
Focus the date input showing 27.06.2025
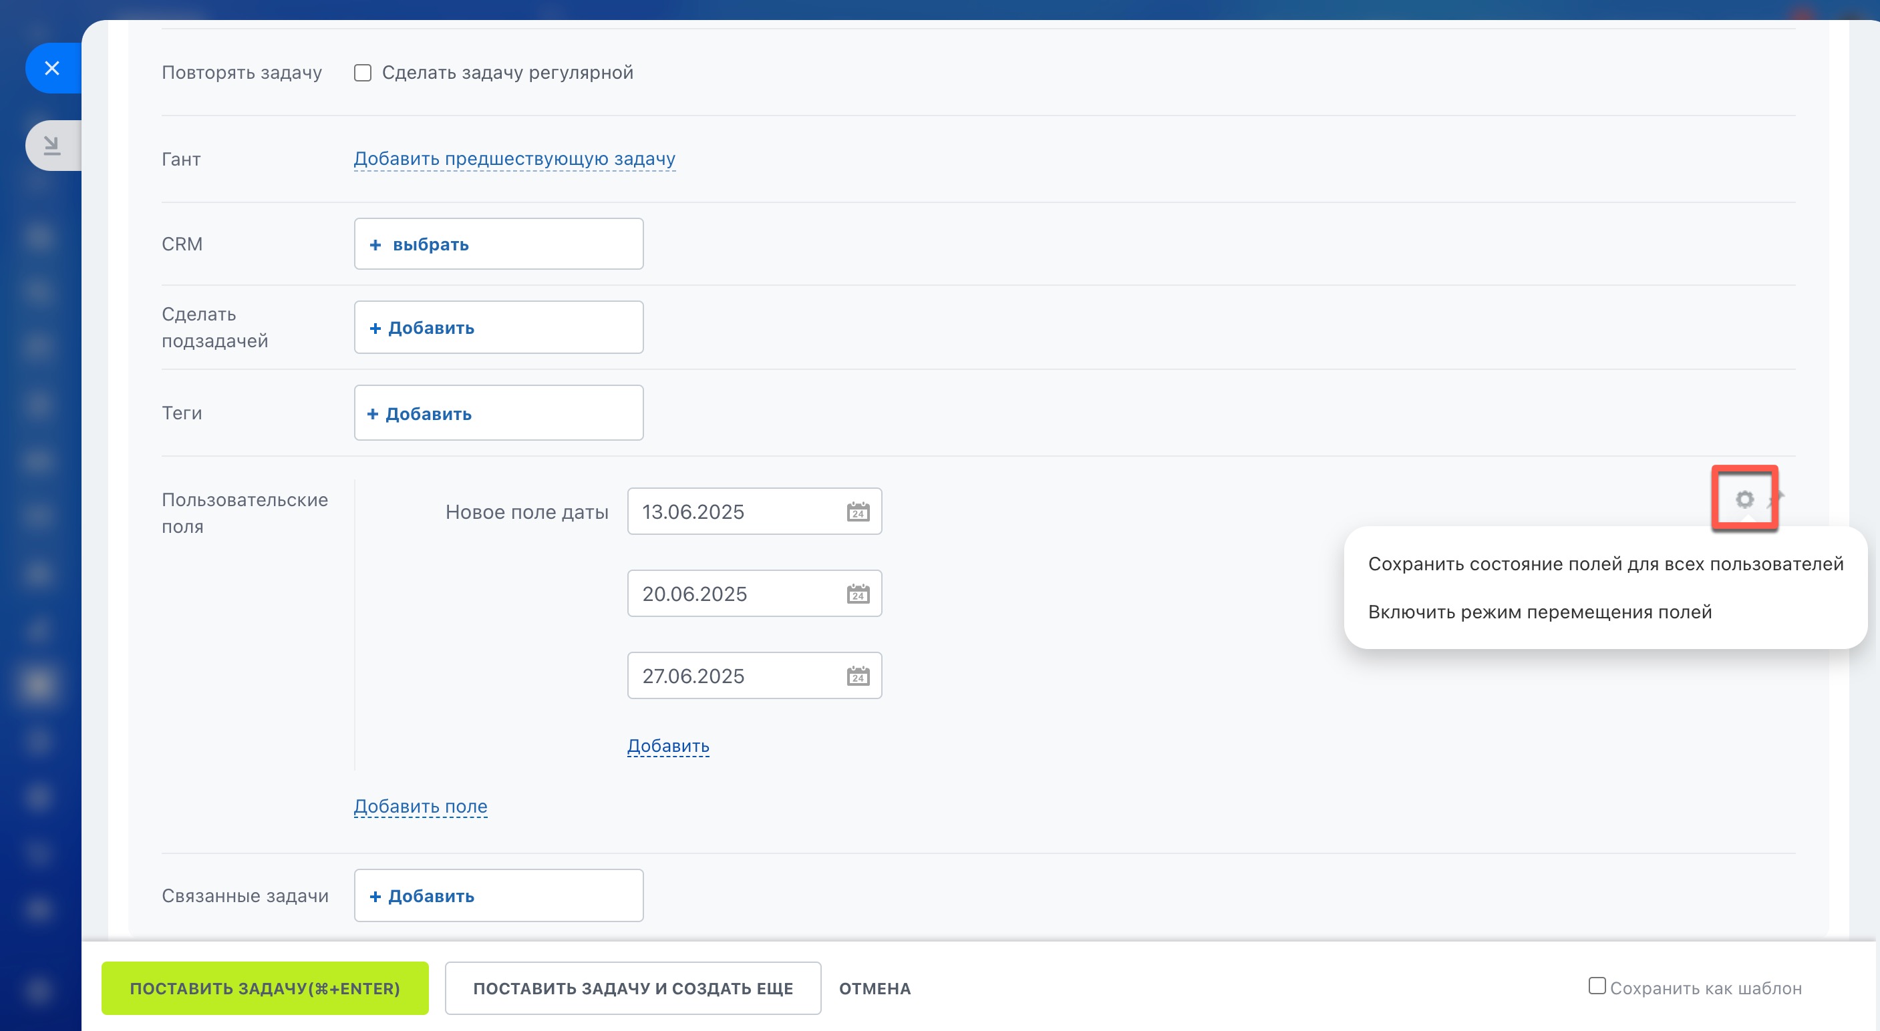pos(755,676)
